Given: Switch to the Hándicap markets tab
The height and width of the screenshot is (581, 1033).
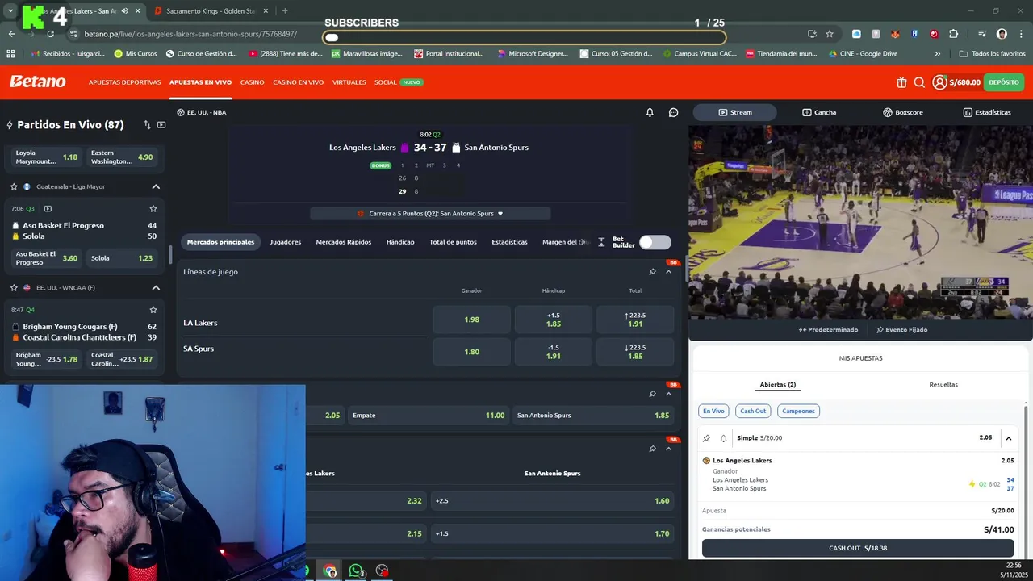Looking at the screenshot, I should (x=400, y=242).
